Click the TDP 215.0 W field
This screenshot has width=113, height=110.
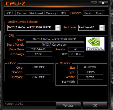point(76,54)
